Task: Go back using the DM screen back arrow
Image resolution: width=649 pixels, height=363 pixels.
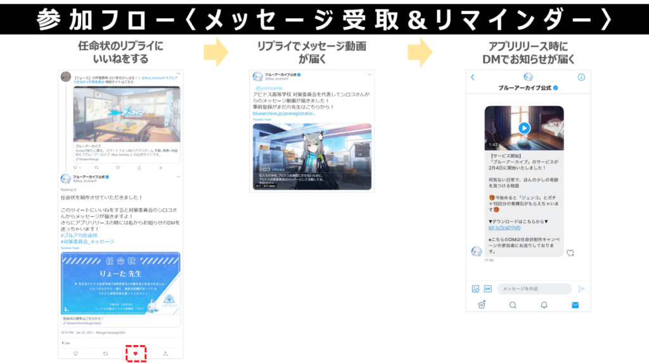Action: (x=473, y=77)
